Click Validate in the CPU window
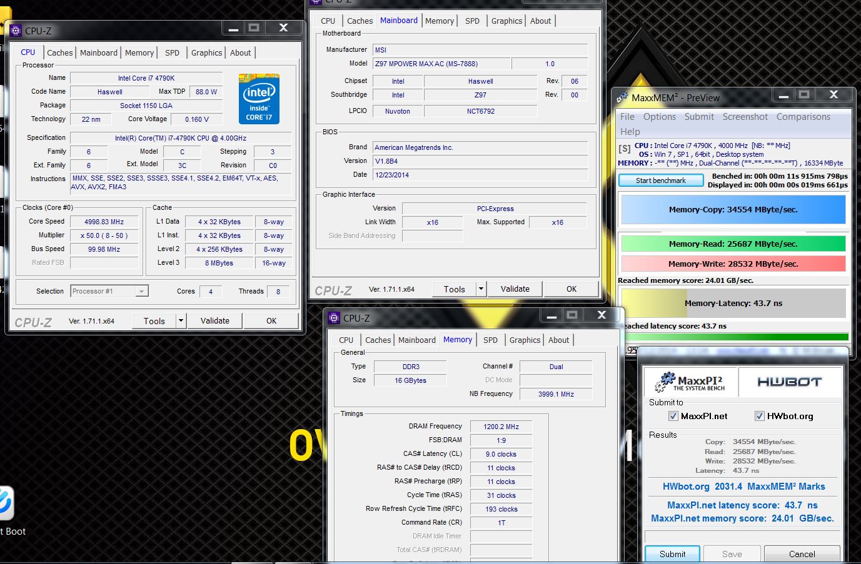Screen dimensions: 861x564 pos(215,320)
